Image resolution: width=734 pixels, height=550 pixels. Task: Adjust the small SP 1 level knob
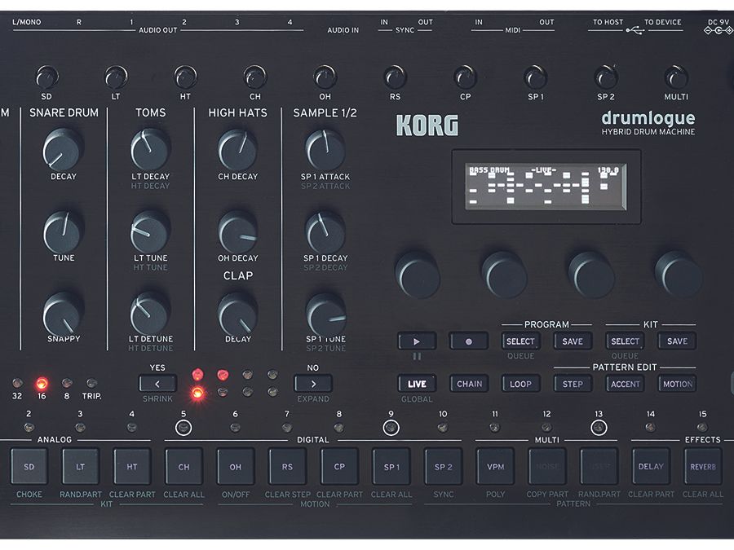(x=536, y=77)
